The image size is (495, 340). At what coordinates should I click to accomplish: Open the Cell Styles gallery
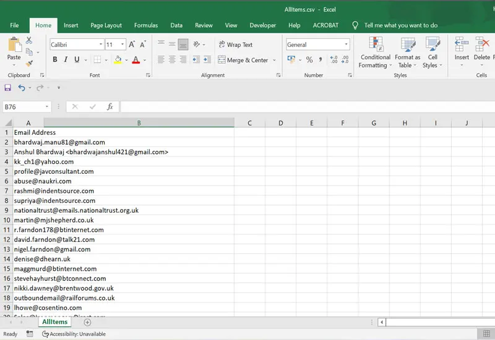(x=433, y=53)
